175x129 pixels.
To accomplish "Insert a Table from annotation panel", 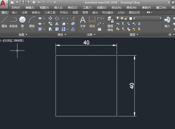I will click(x=99, y=29).
